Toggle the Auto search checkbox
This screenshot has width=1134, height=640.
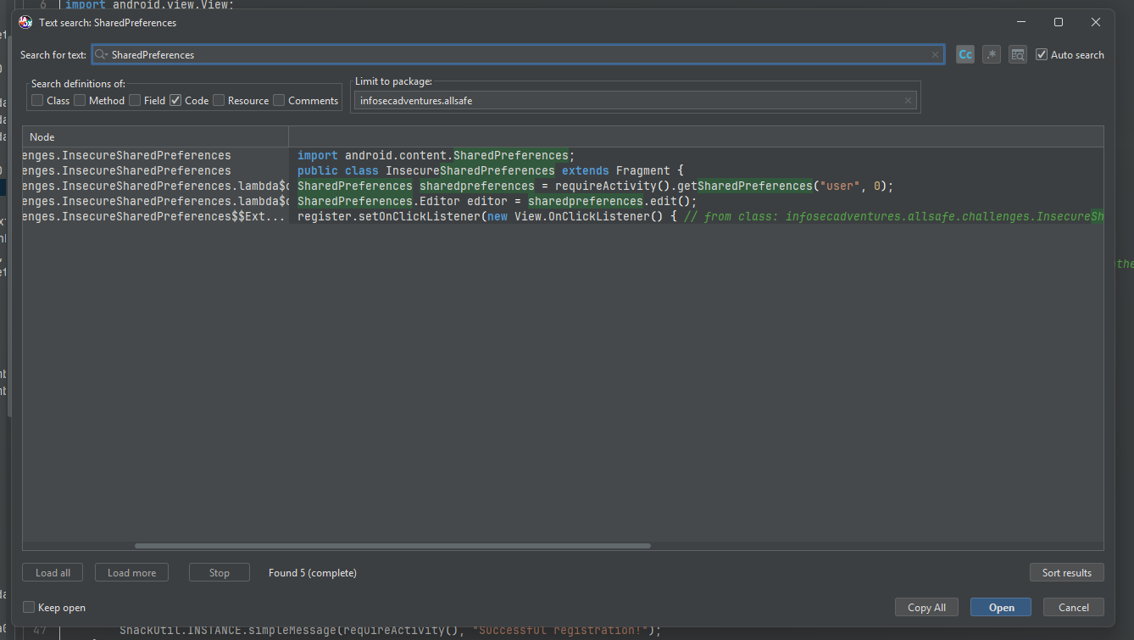(x=1042, y=54)
